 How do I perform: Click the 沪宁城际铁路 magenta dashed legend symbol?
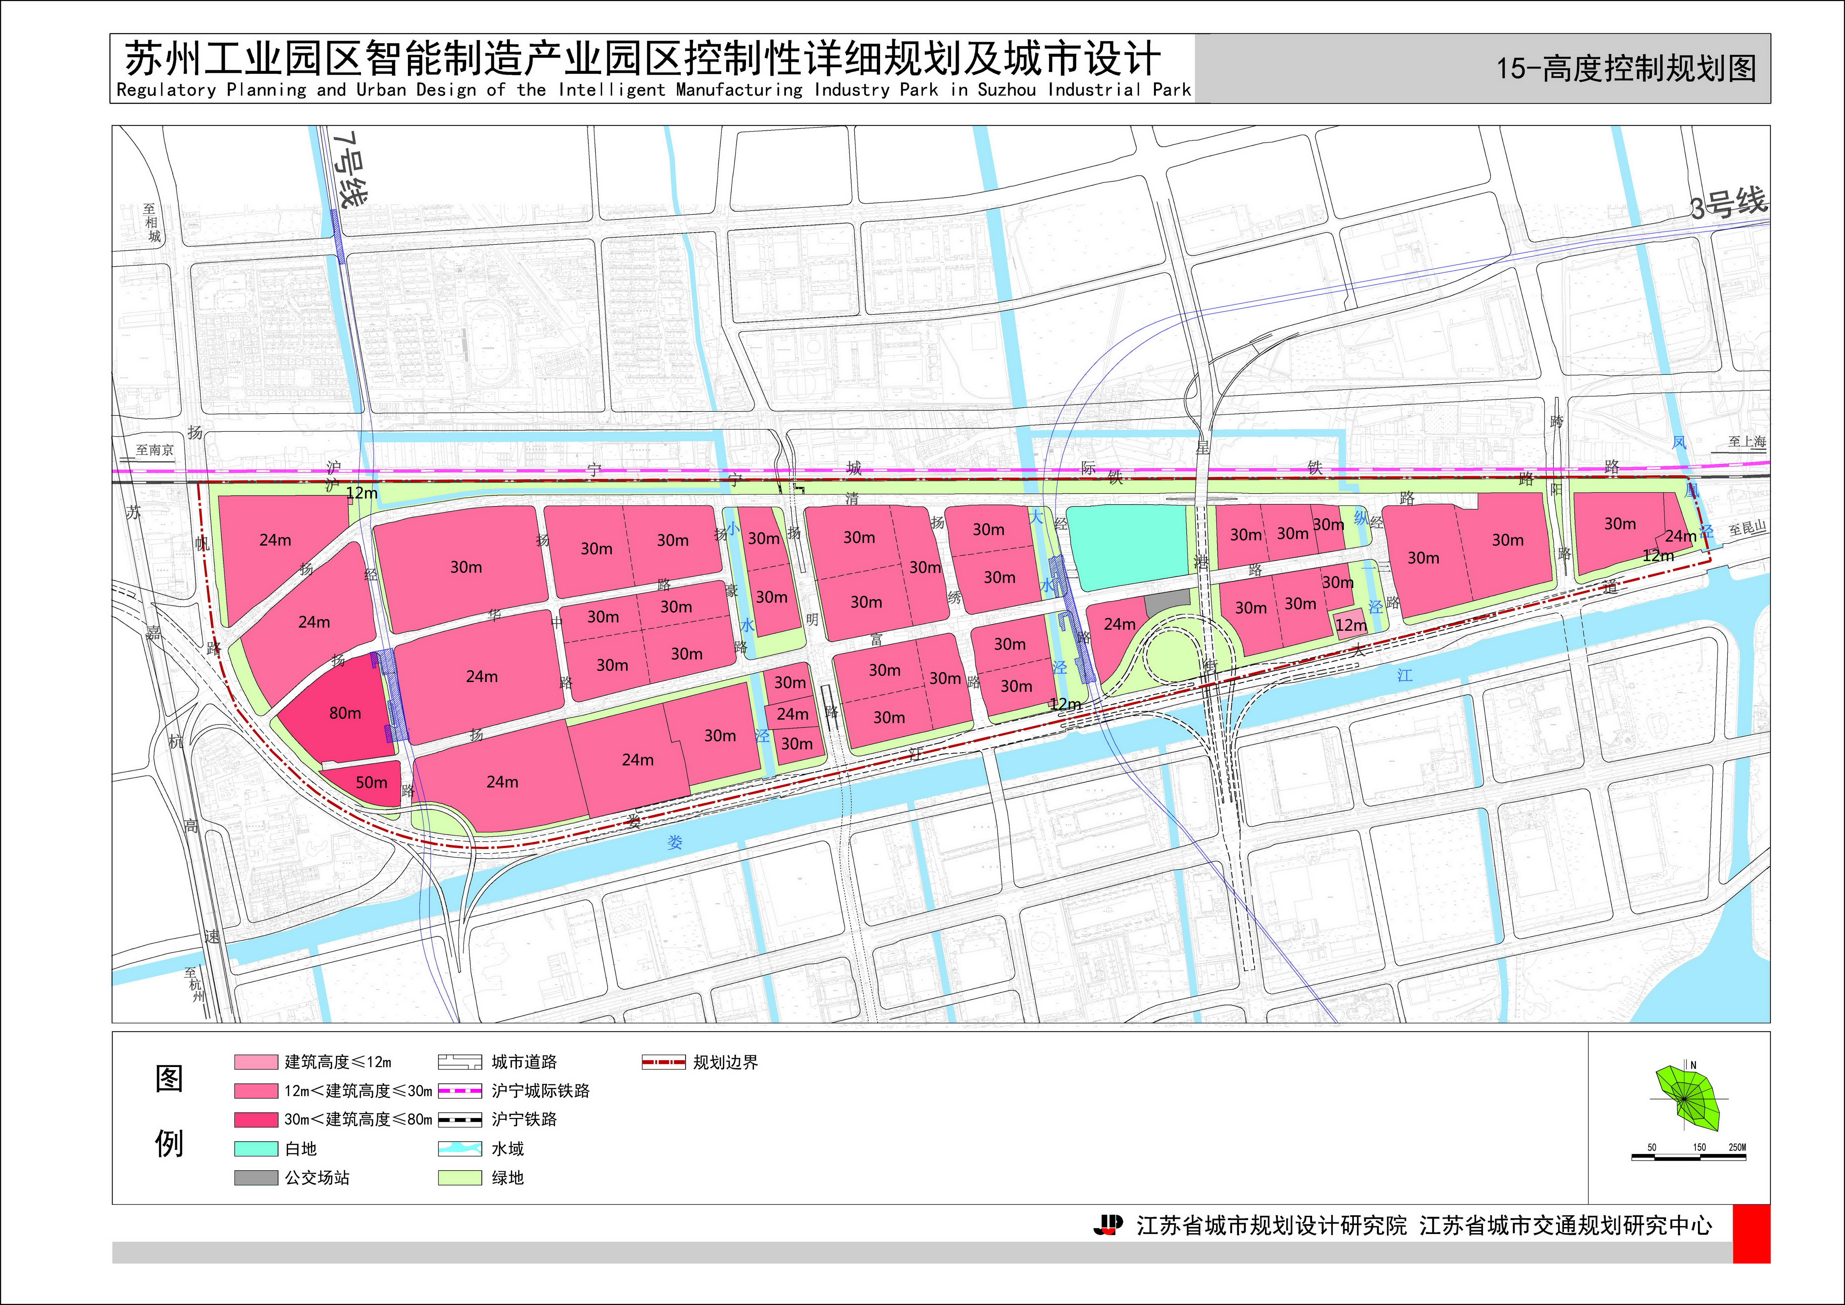pyautogui.click(x=460, y=1091)
